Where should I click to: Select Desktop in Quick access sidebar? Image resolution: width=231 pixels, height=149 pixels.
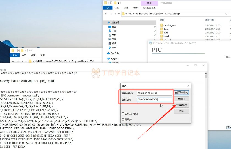click(114, 27)
